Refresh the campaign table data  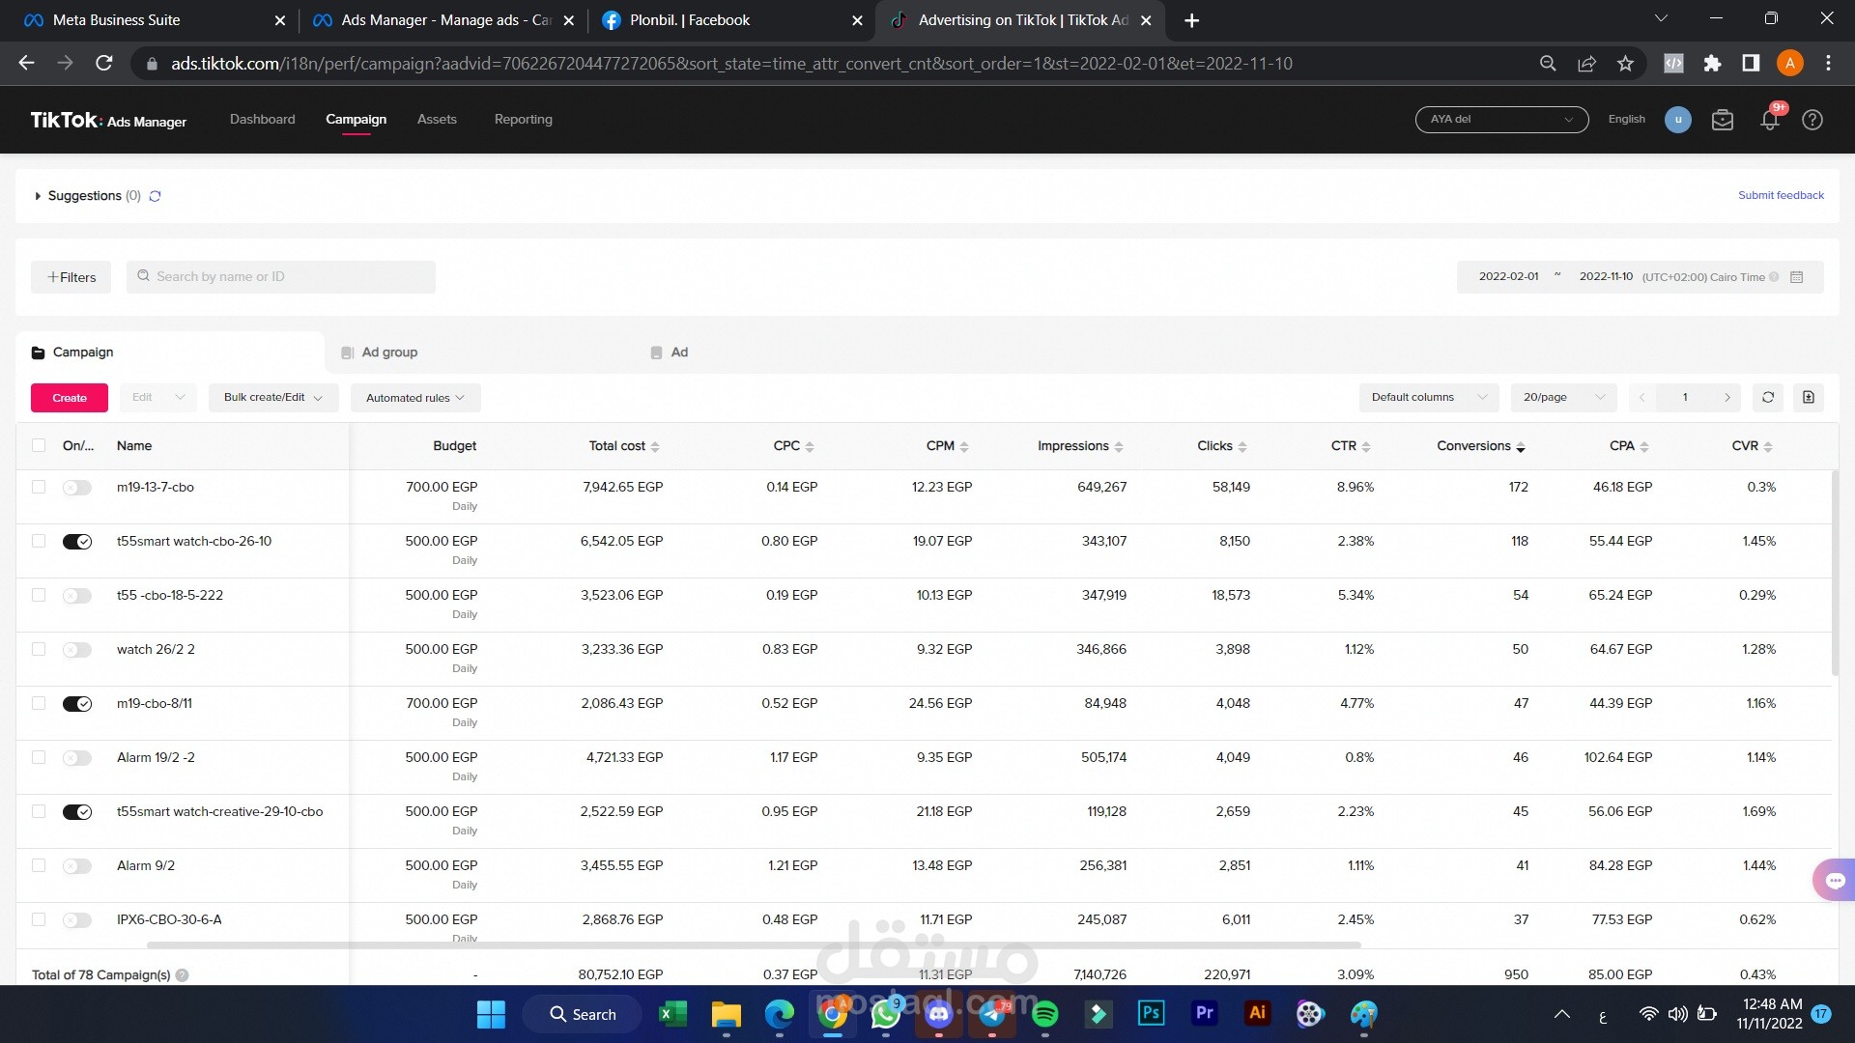coord(1768,398)
